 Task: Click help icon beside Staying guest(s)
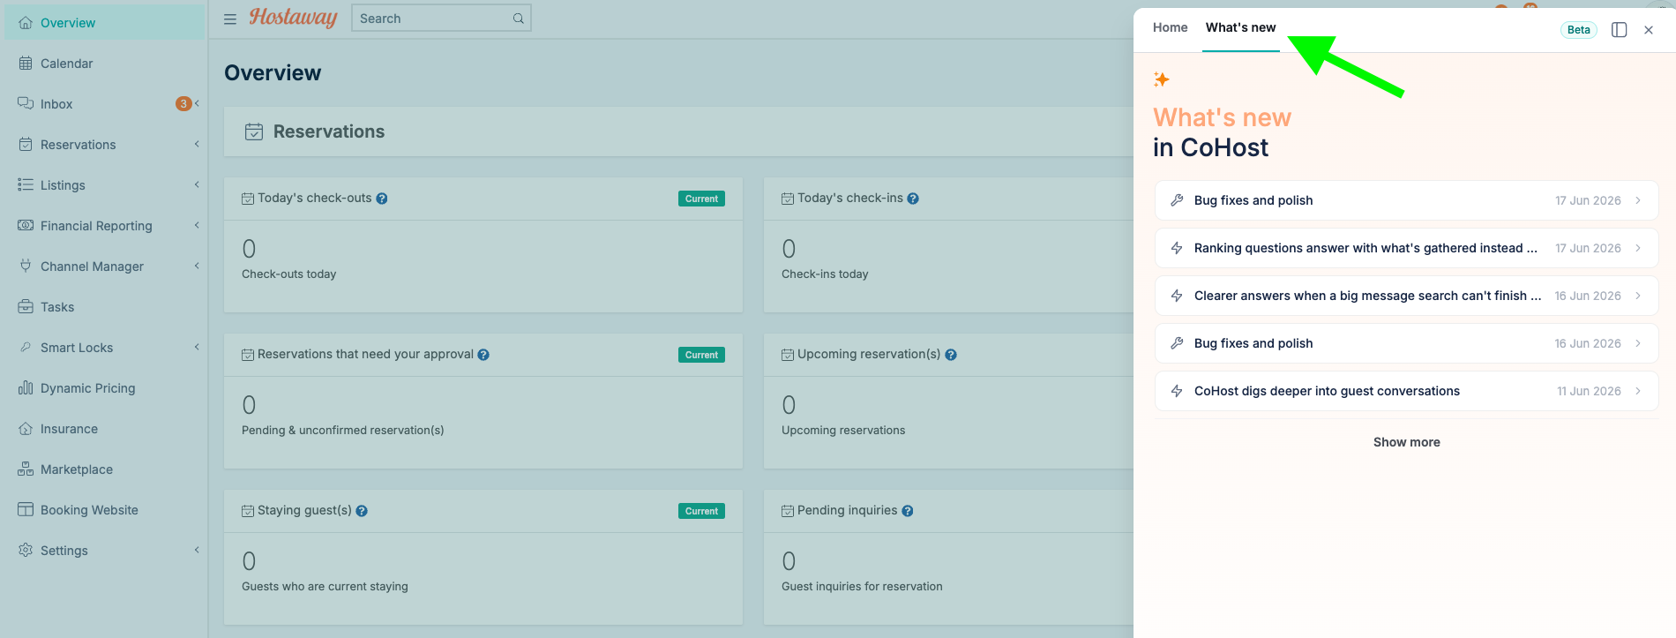[x=362, y=511]
